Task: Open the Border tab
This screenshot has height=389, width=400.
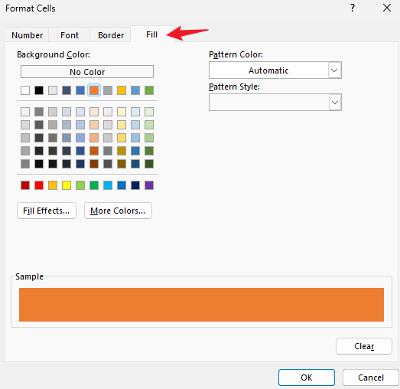Action: click(111, 35)
